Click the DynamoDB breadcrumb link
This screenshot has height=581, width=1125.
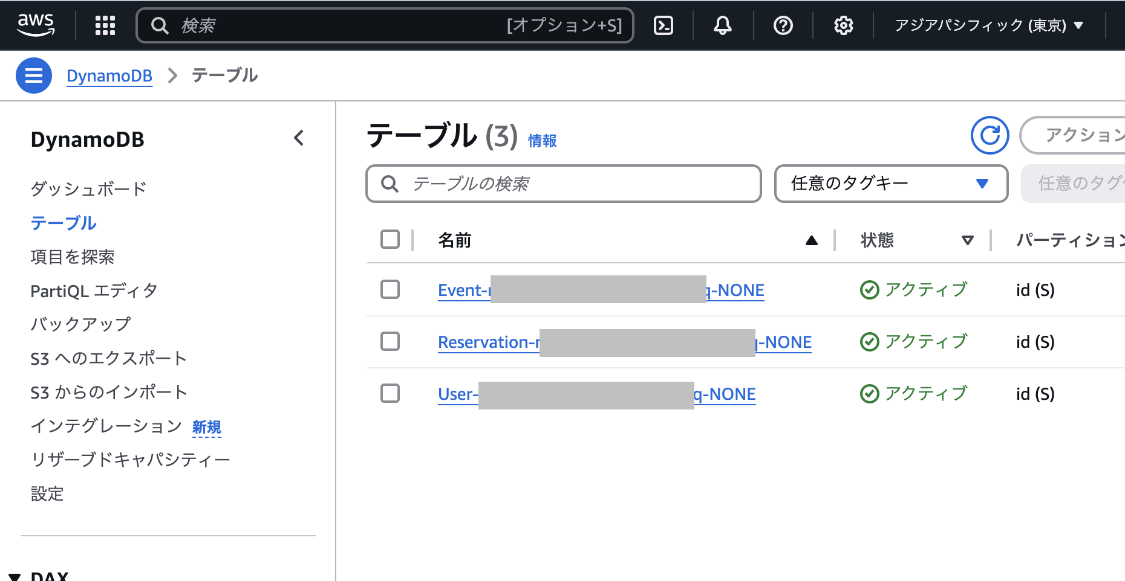click(109, 75)
